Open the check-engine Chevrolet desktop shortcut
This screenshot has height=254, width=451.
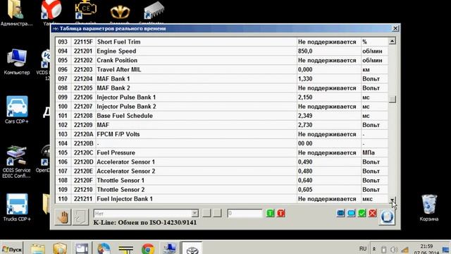pyautogui.click(x=85, y=12)
